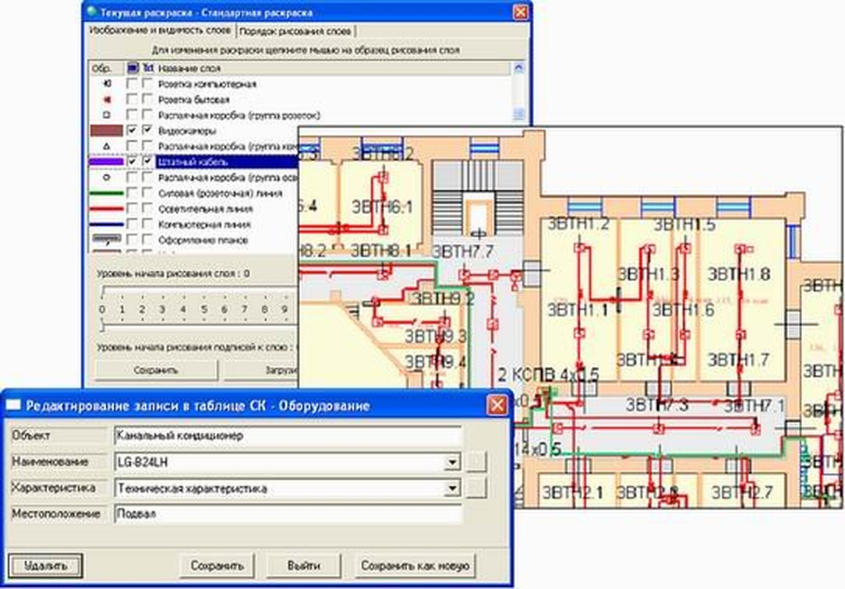Enable visibility checkbox for Осветительная линия

132,208
